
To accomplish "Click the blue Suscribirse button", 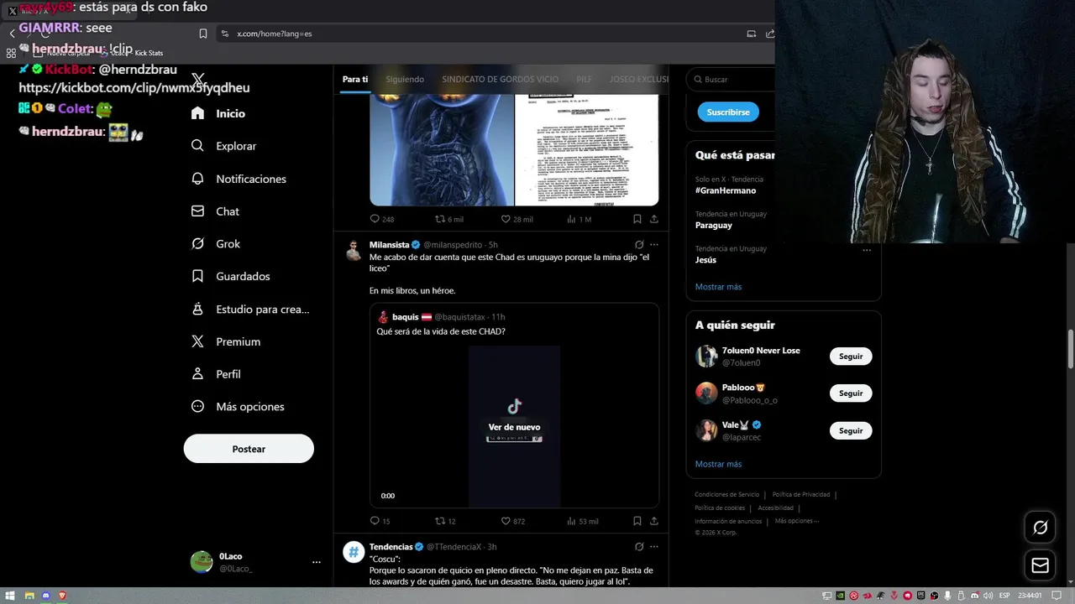I will tap(728, 112).
